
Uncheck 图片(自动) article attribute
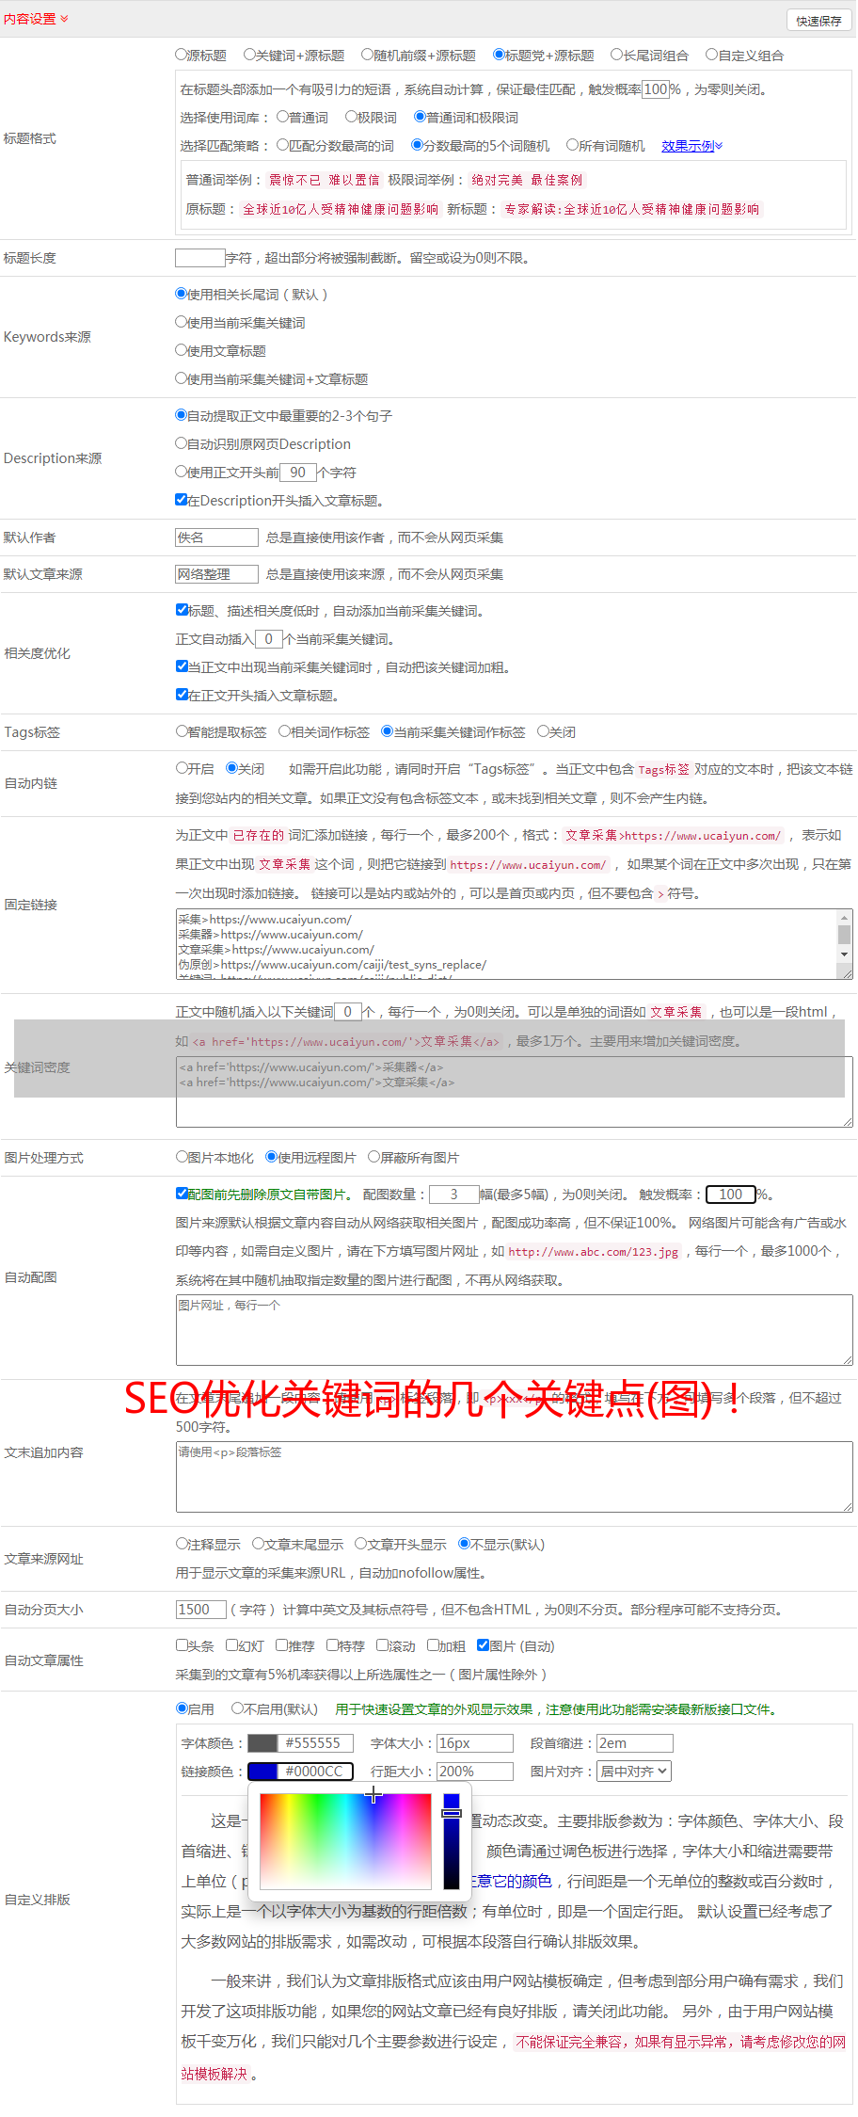point(484,1645)
